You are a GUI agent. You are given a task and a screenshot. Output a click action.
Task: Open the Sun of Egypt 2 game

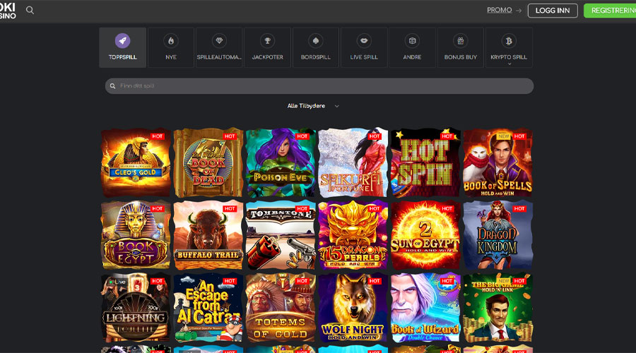coord(425,235)
